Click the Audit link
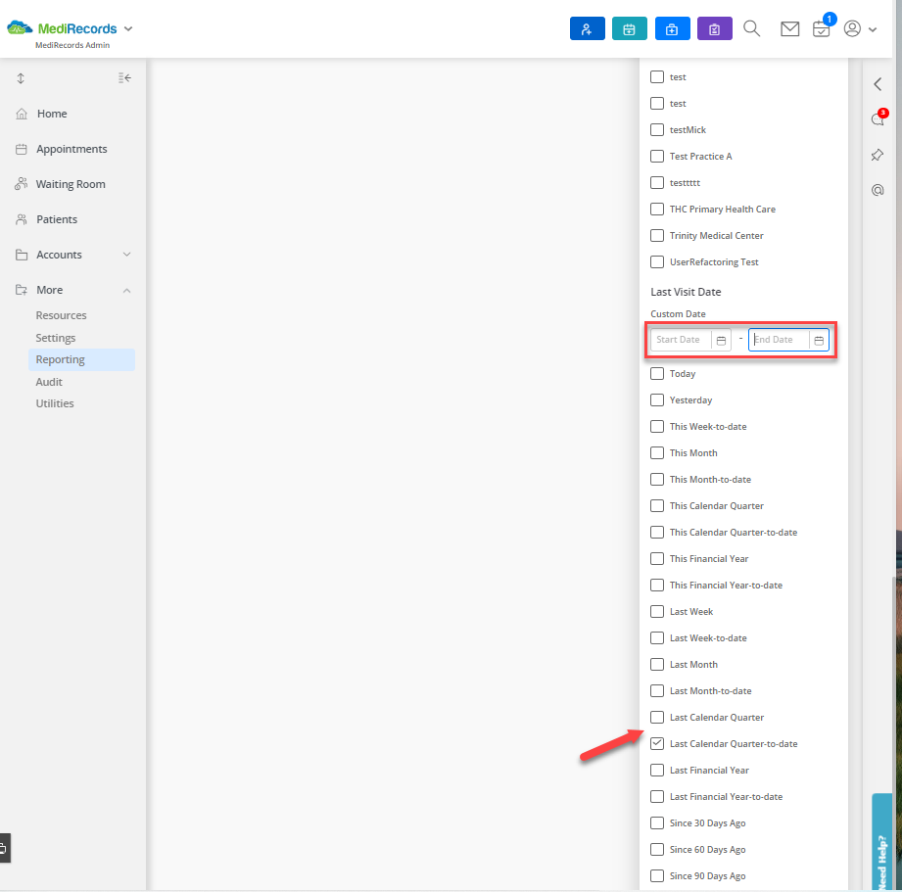Screen dimensions: 902x892 (x=49, y=382)
